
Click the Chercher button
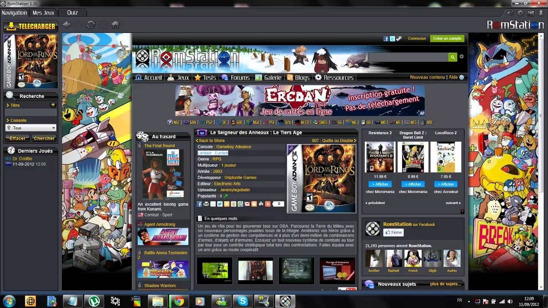point(44,138)
